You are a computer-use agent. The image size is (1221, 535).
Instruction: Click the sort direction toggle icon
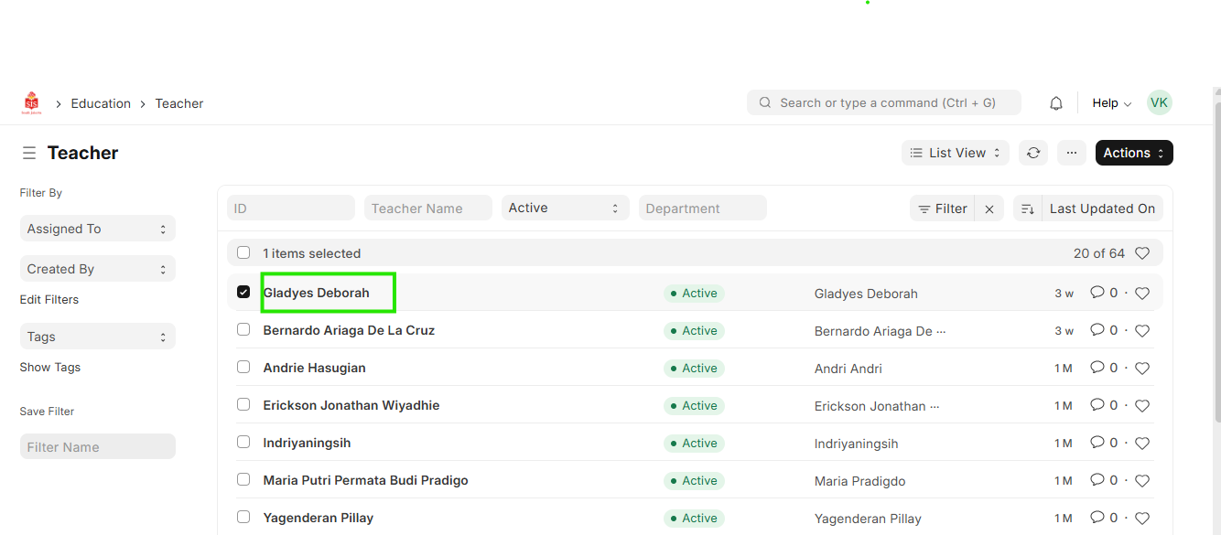pyautogui.click(x=1027, y=209)
